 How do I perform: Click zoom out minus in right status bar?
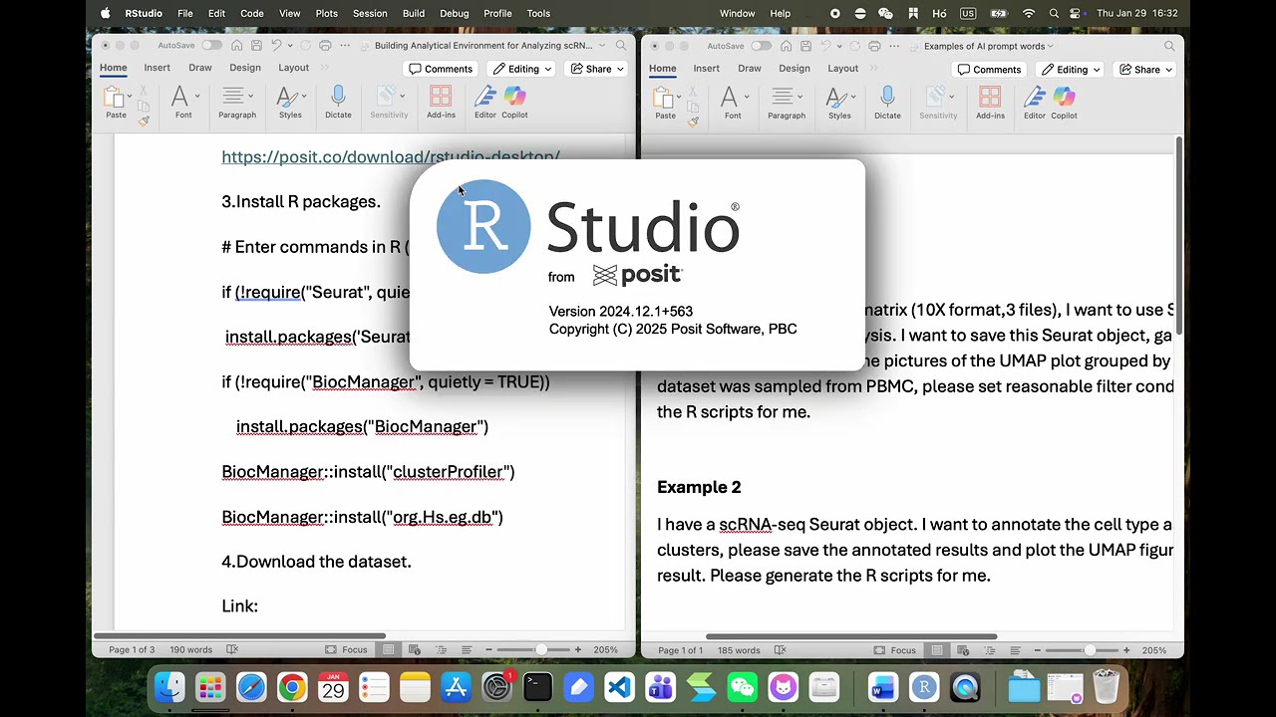tap(1037, 650)
